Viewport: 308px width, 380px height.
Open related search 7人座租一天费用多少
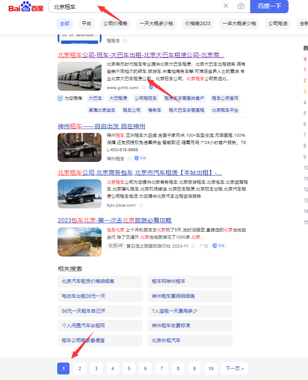point(190,311)
